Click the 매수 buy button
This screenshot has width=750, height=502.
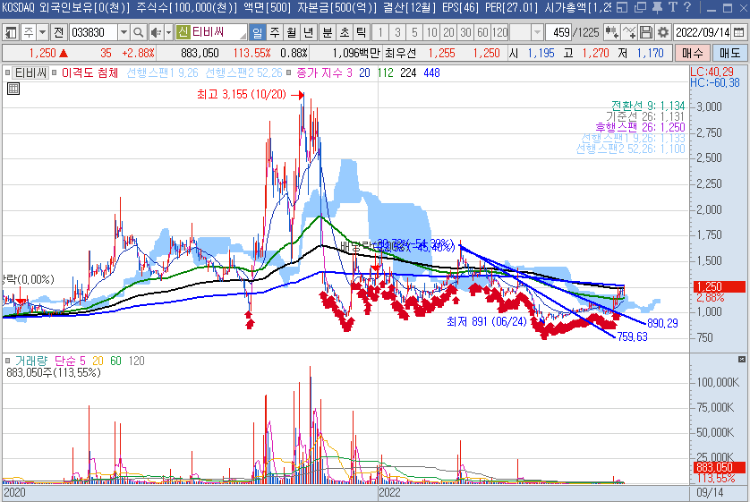click(692, 53)
